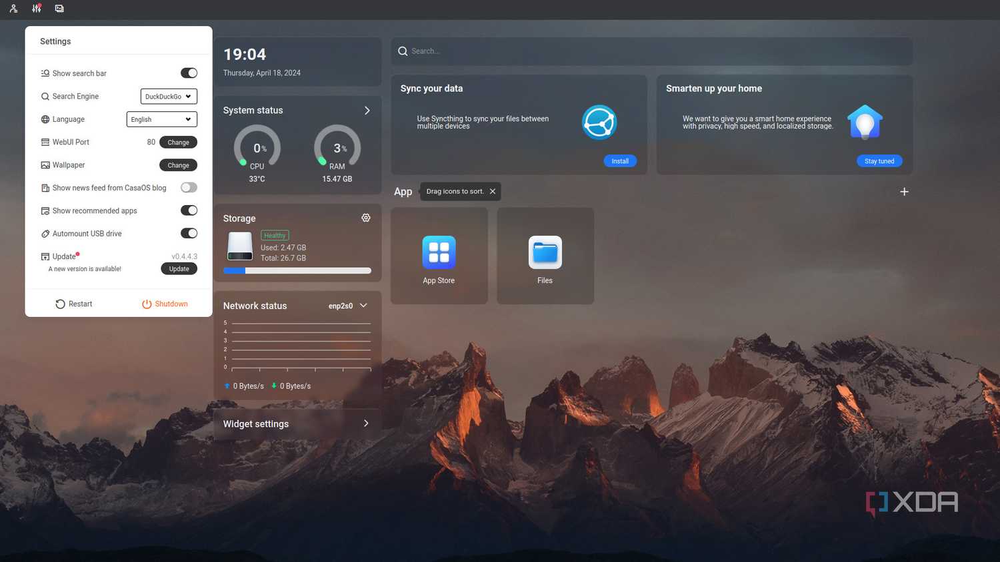Click the storage usage progress bar
Image resolution: width=1000 pixels, height=562 pixels.
click(297, 271)
